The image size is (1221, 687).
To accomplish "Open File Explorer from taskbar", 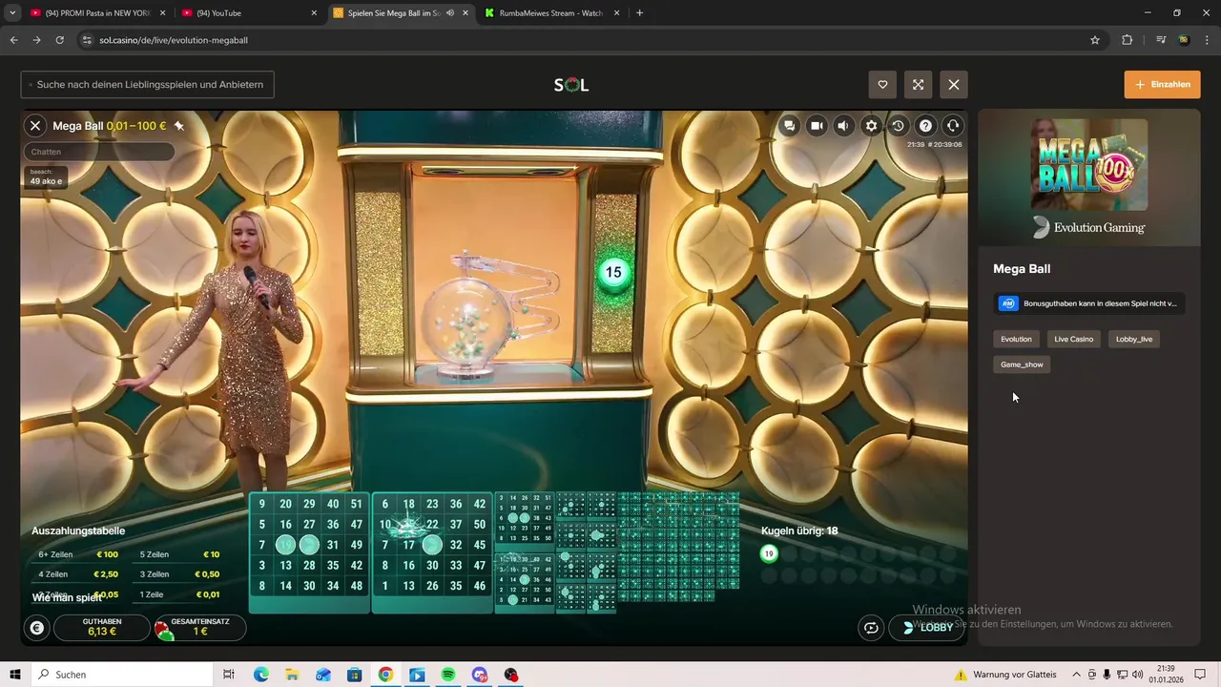I will [292, 675].
